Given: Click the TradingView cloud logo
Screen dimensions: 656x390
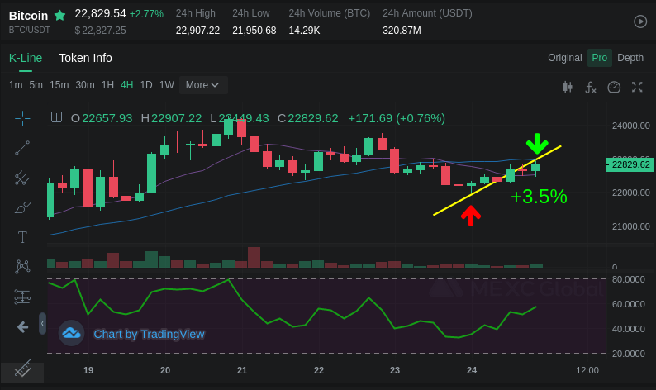Looking at the screenshot, I should coord(71,333).
